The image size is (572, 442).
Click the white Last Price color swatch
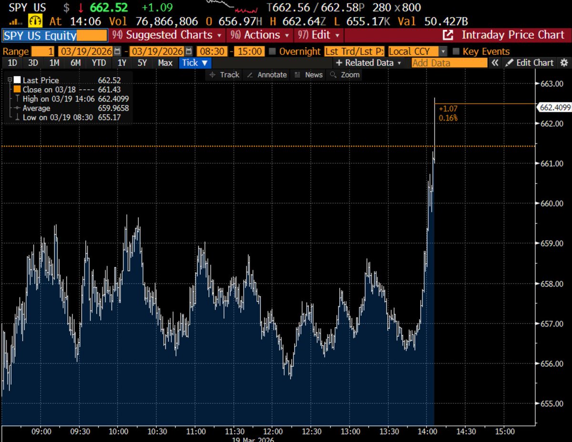tap(17, 81)
